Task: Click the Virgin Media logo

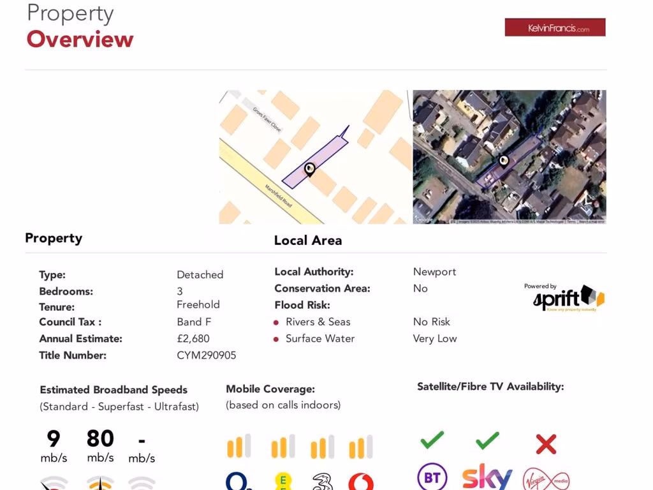Action: pyautogui.click(x=546, y=479)
